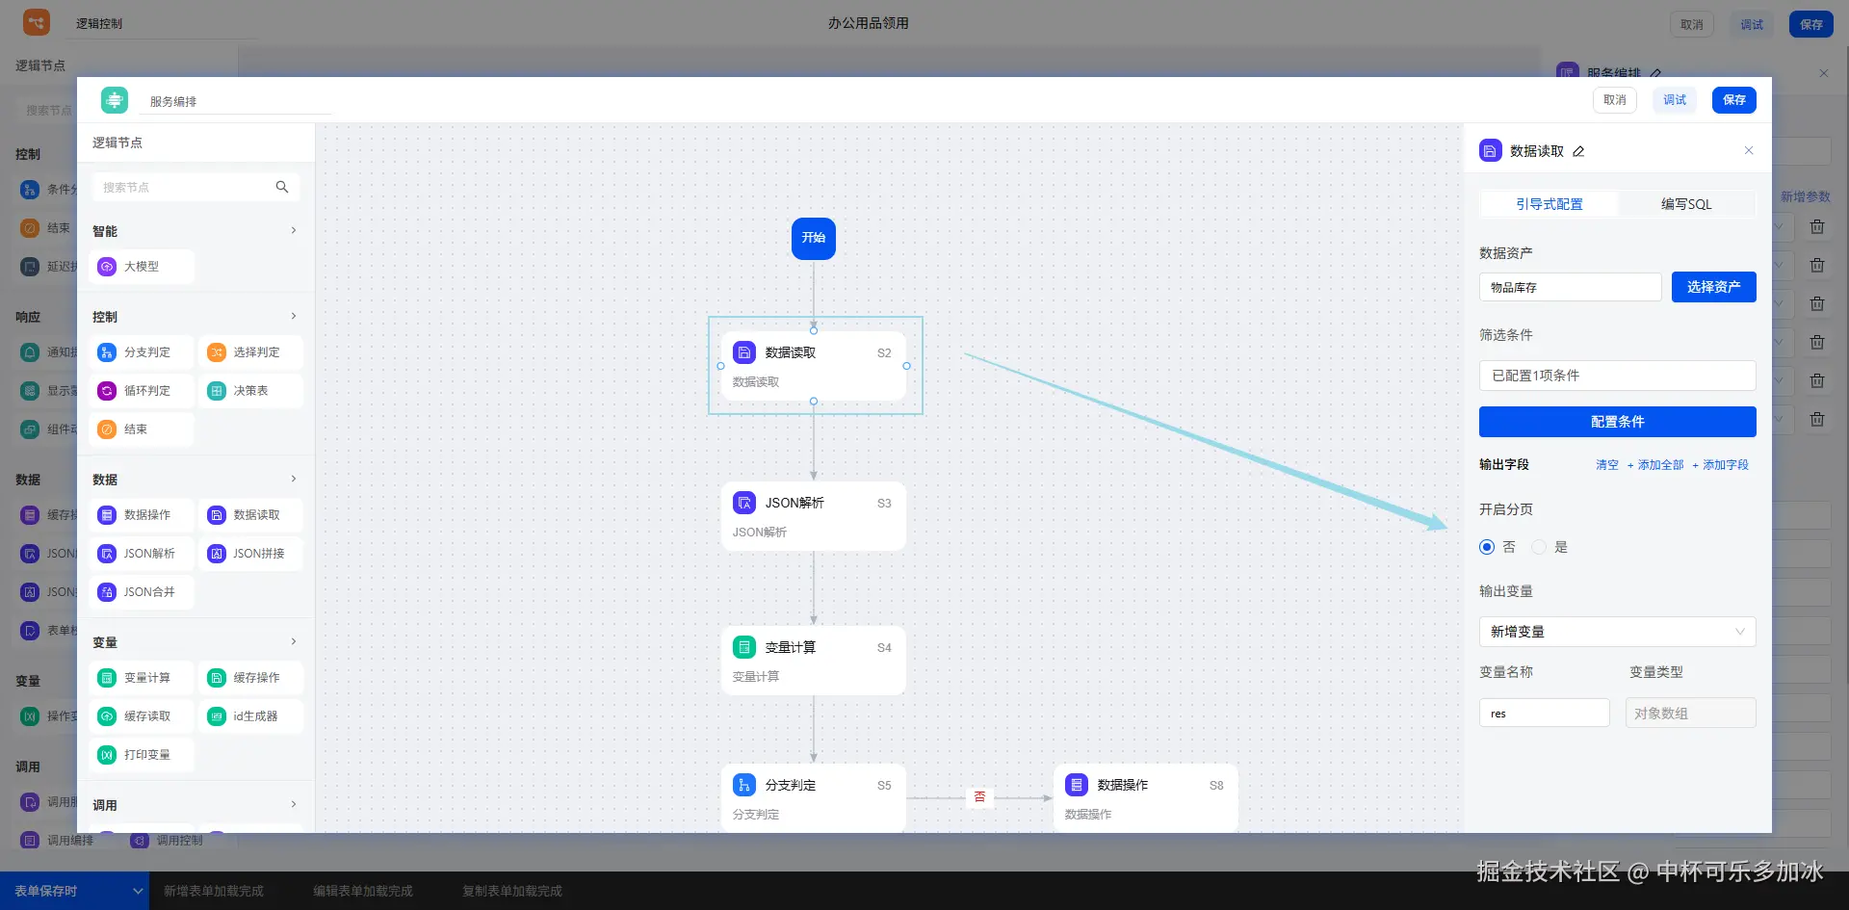The image size is (1849, 910).
Task: Set 开启分页 to 是
Action: coord(1539,547)
